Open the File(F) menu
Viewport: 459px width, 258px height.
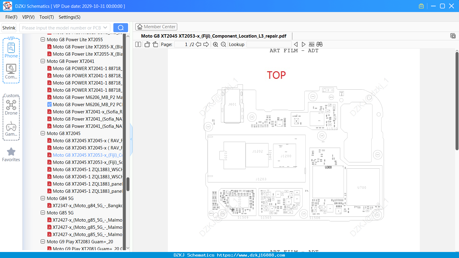[x=11, y=17]
